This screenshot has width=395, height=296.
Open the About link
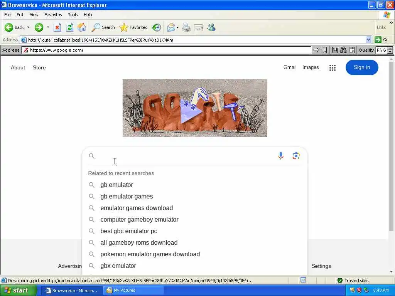click(18, 67)
